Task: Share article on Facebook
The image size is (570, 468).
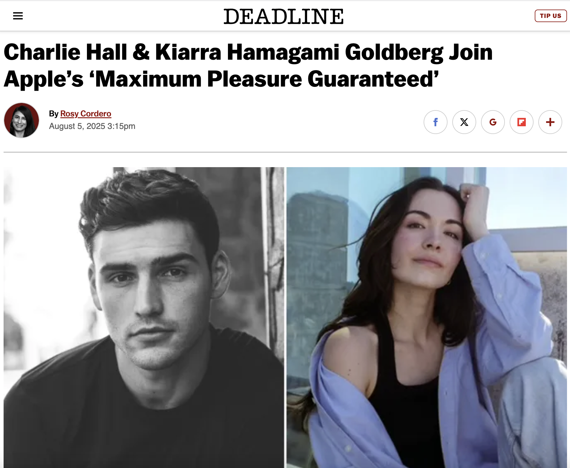Action: click(435, 122)
